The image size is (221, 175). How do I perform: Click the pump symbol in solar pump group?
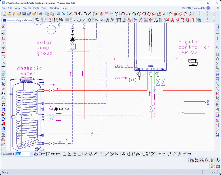tap(73, 39)
